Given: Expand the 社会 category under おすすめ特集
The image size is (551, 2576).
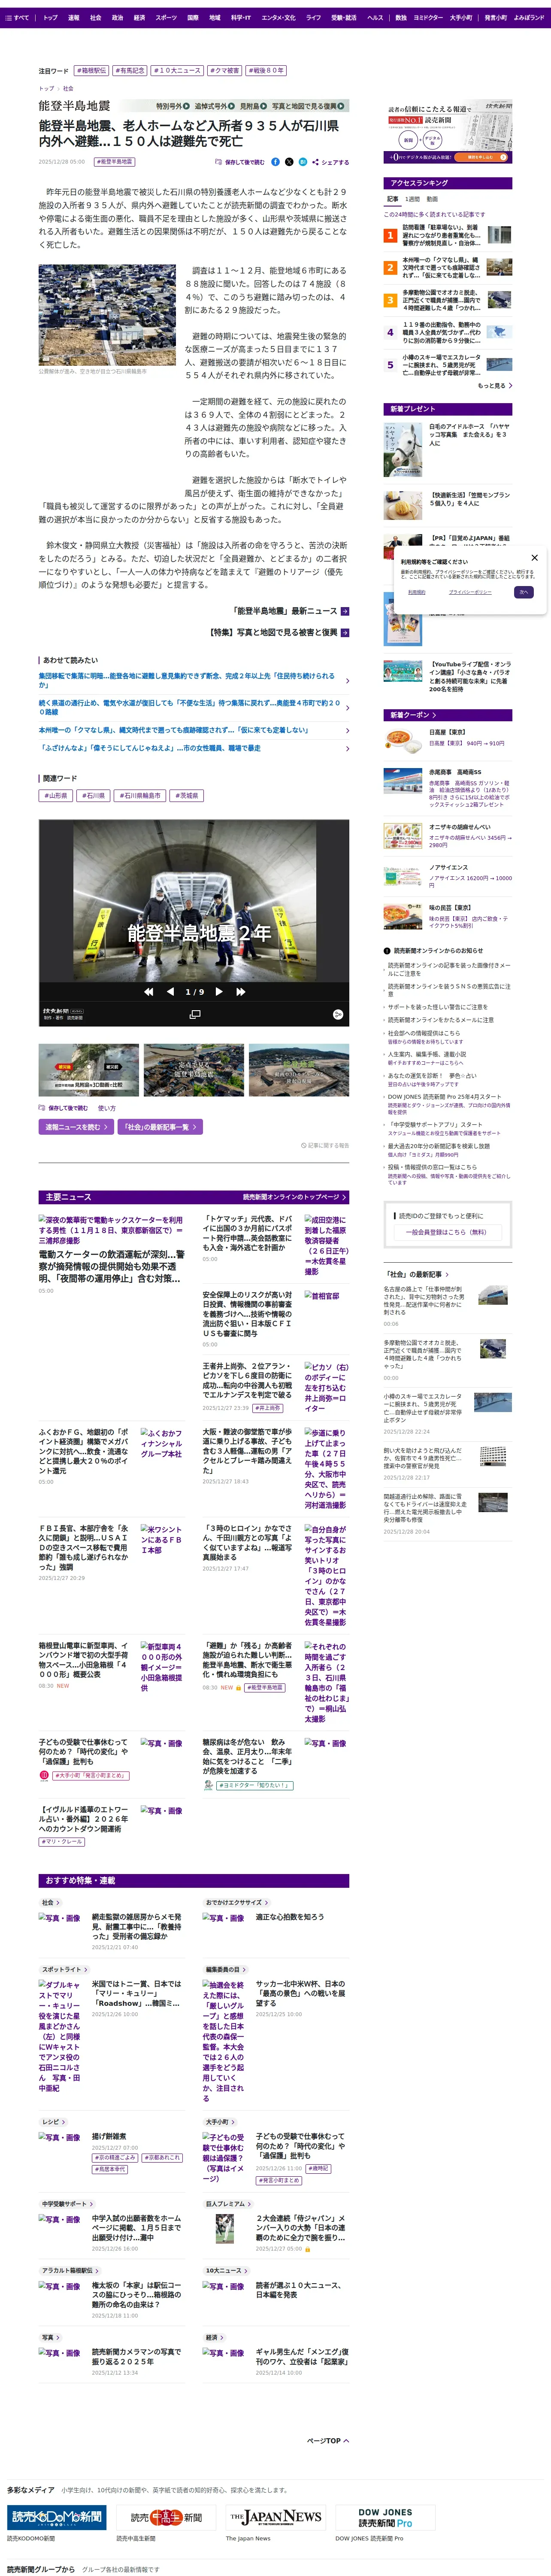Looking at the screenshot, I should (x=51, y=1903).
